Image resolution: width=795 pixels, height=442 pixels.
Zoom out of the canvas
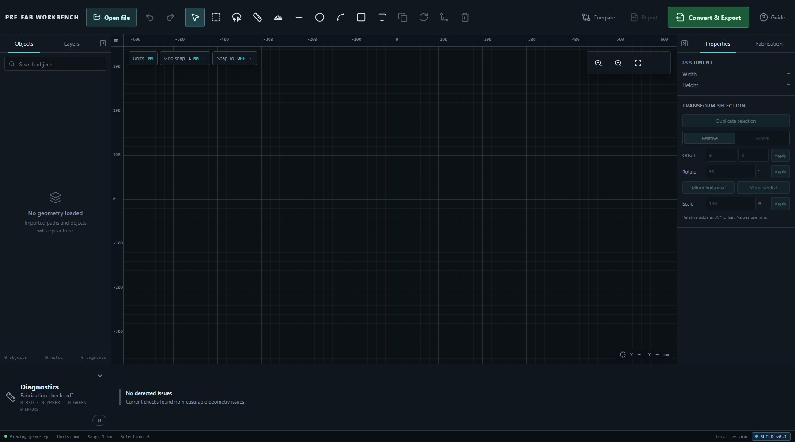(618, 63)
